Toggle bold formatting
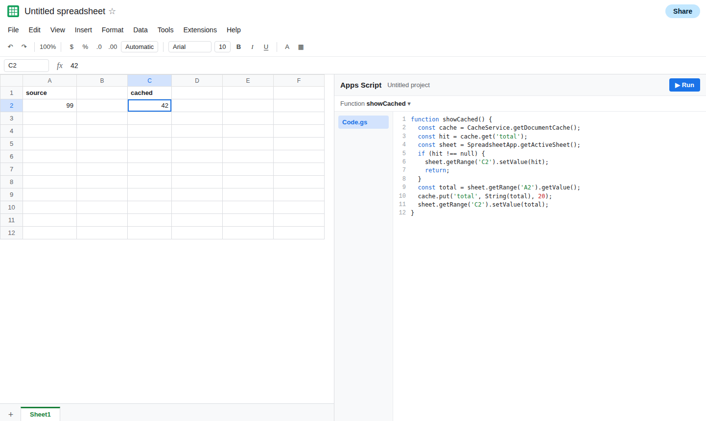This screenshot has width=706, height=421. pyautogui.click(x=239, y=47)
